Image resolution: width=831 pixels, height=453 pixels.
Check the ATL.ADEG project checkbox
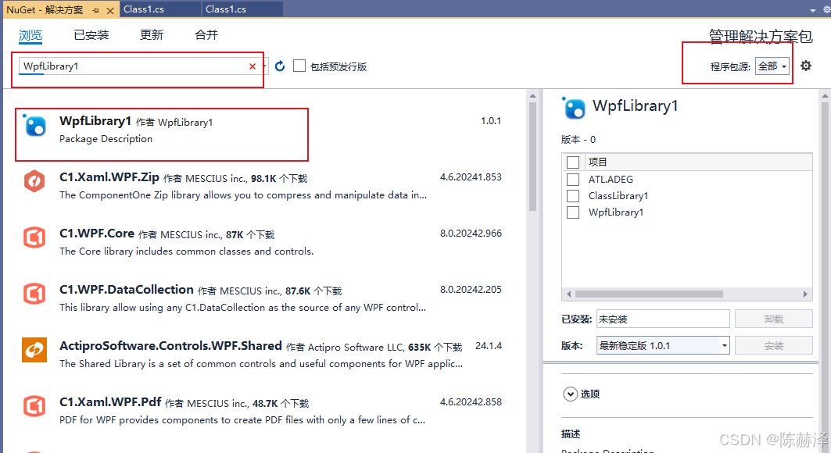[573, 179]
